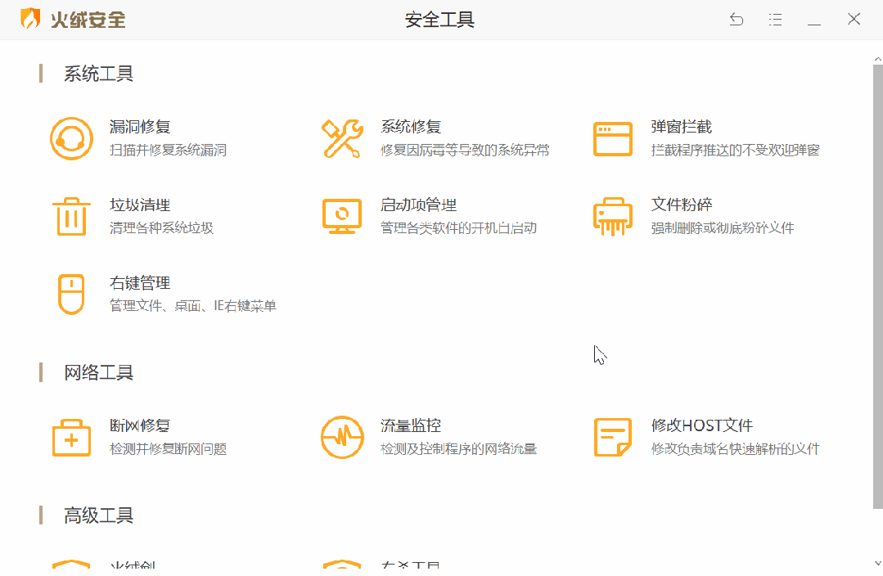Click the 系统修复 wrench and screwdriver icon
Screen dimensions: 883x576
click(x=342, y=138)
